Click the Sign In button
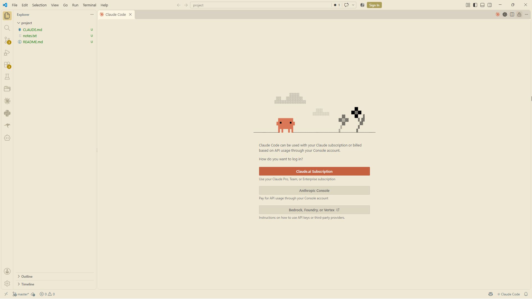Image resolution: width=532 pixels, height=299 pixels. (374, 5)
